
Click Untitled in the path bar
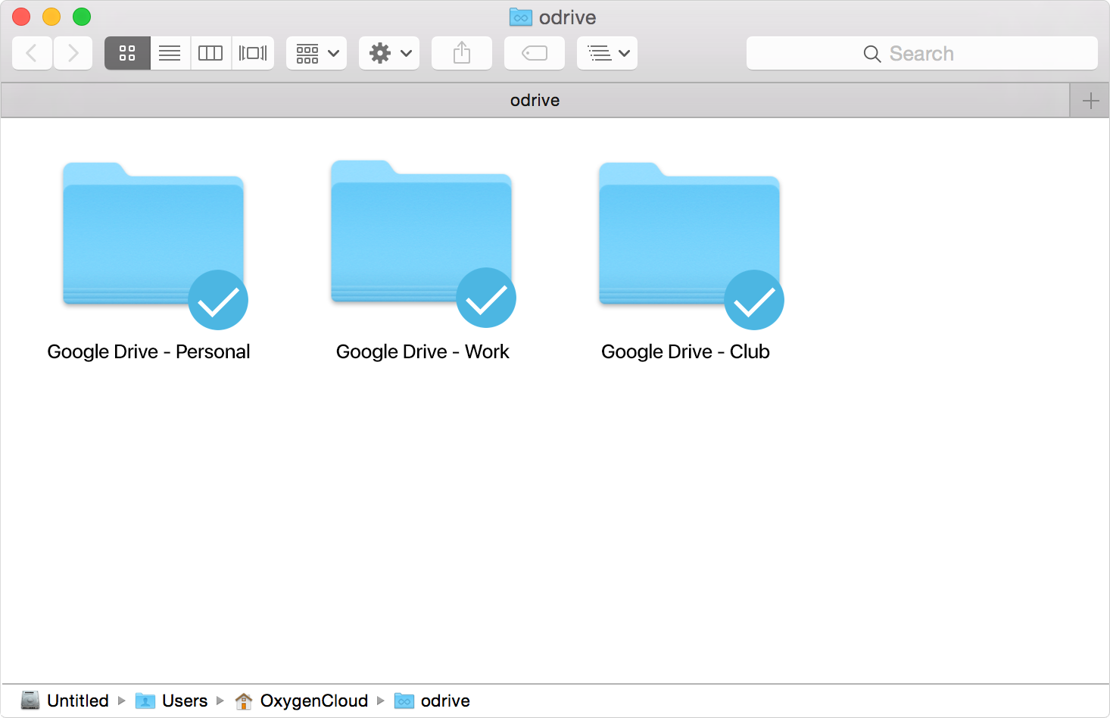(77, 701)
